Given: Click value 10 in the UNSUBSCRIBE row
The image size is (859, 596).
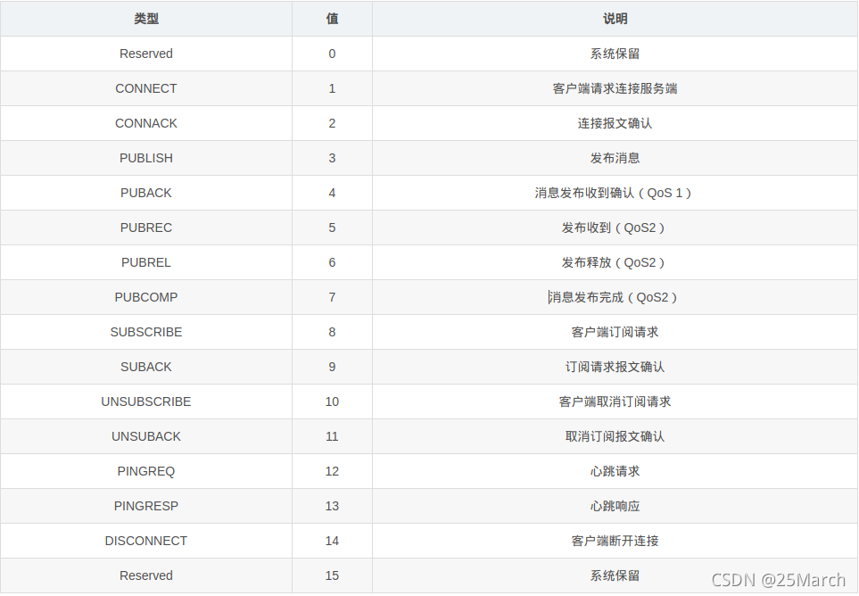Looking at the screenshot, I should 332,401.
